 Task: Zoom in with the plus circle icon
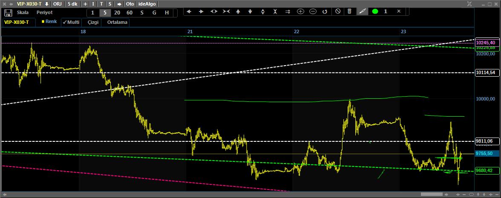300,11
